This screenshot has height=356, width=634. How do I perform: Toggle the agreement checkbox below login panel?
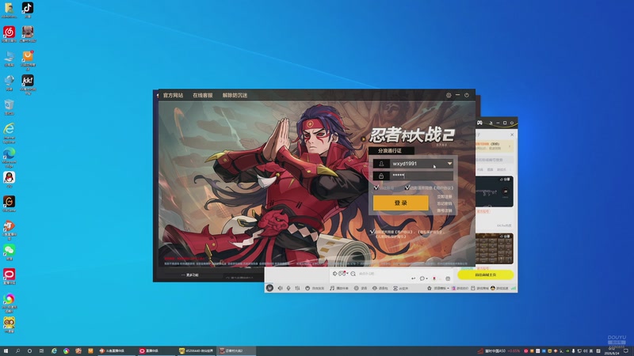(372, 232)
